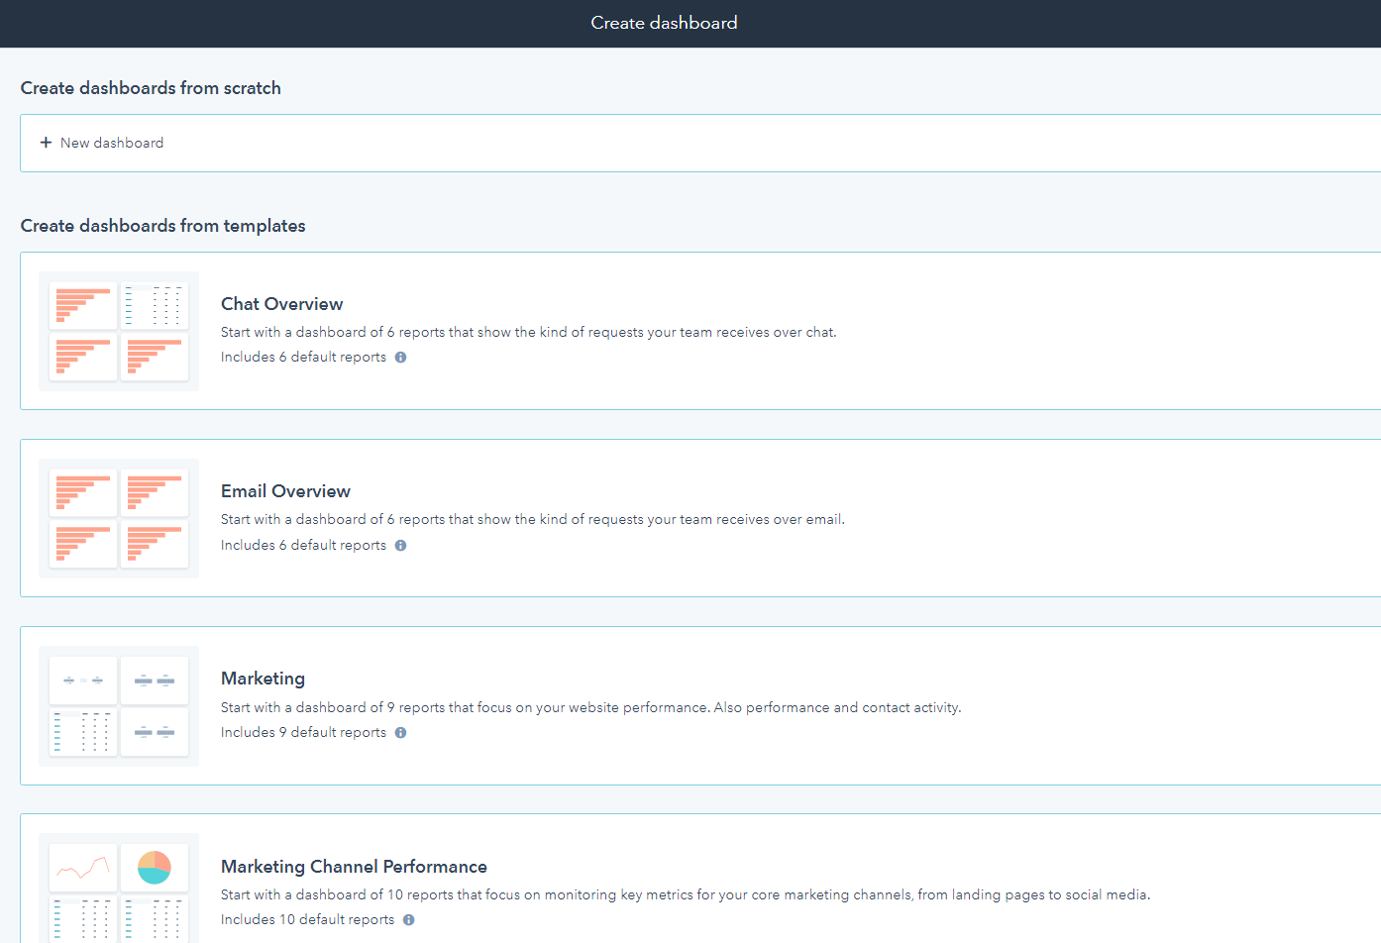This screenshot has height=943, width=1381.
Task: Select Marketing Channel Performance template thumbnail
Action: point(119,889)
